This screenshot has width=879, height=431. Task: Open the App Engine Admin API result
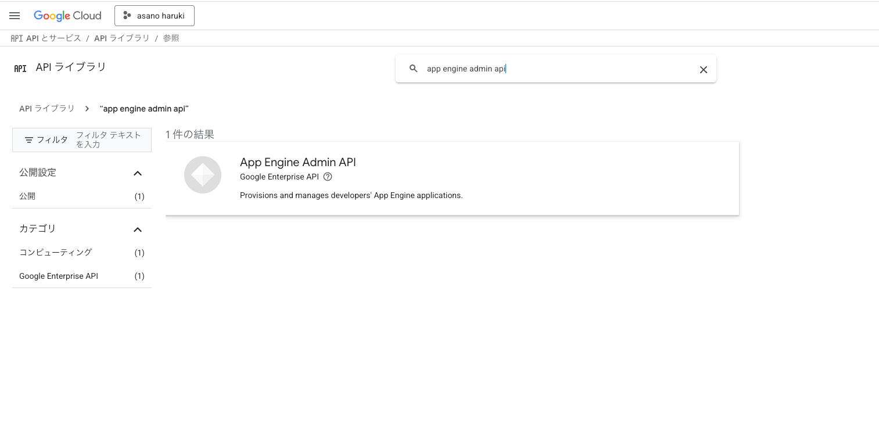pyautogui.click(x=452, y=178)
